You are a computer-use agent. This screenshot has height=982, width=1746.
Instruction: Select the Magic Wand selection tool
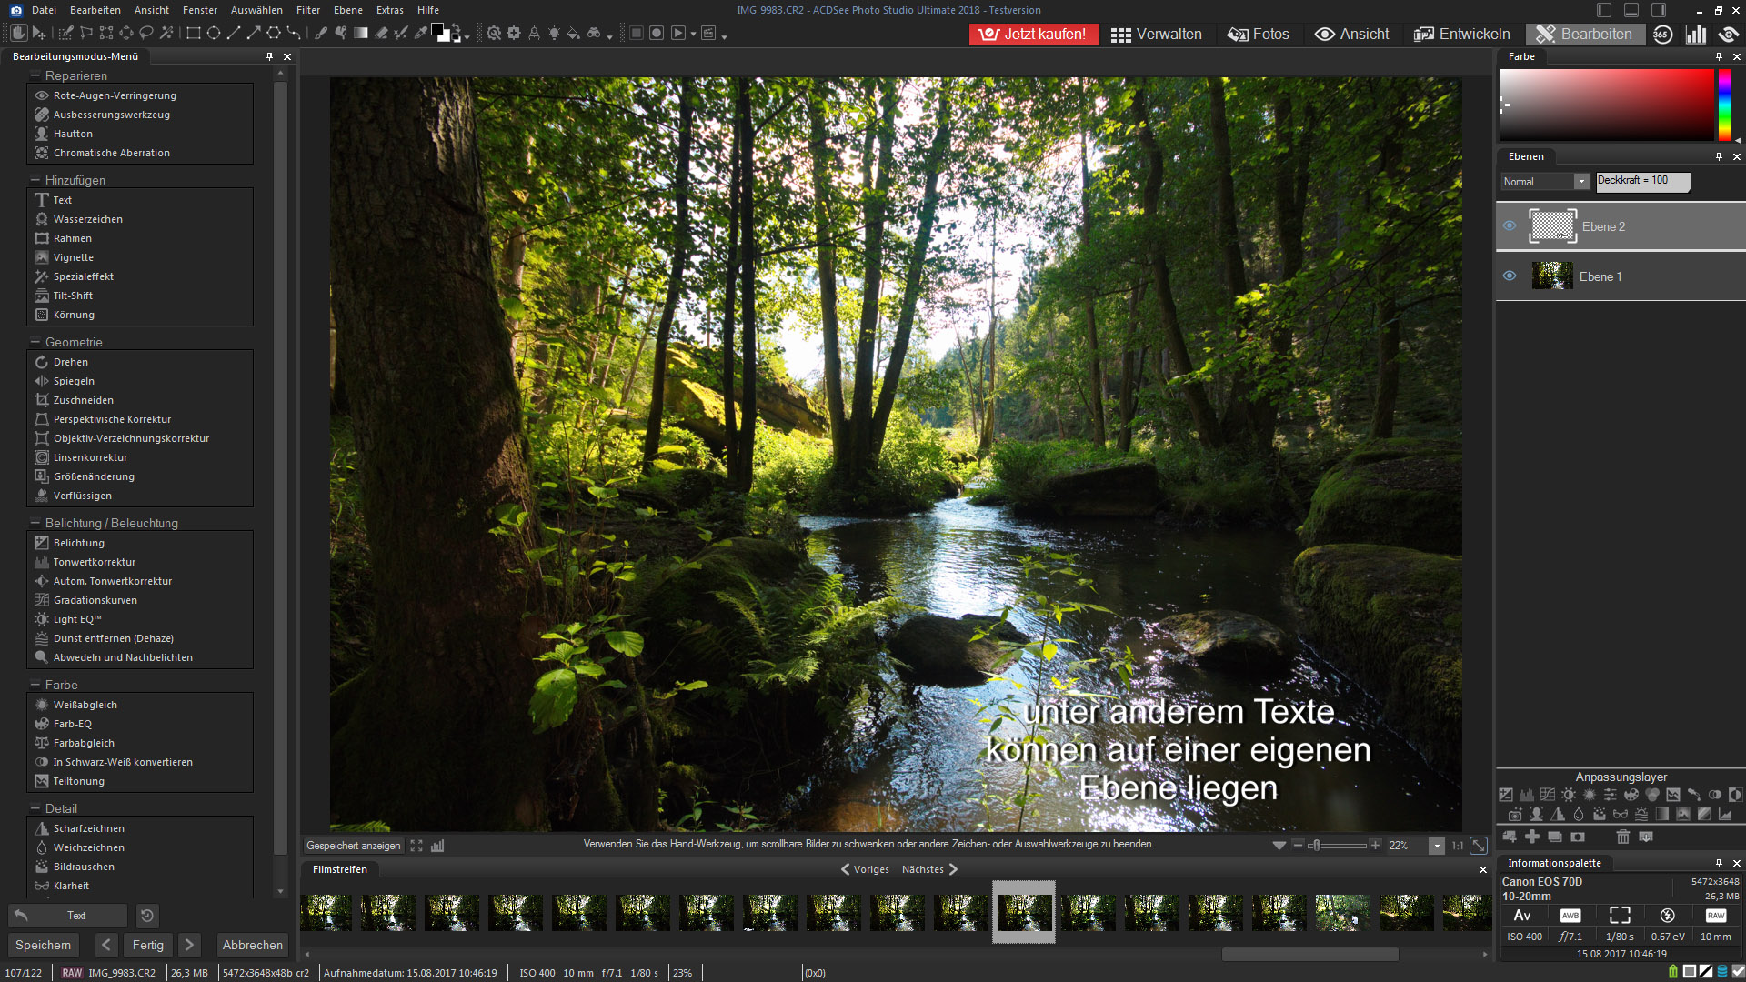point(166,34)
